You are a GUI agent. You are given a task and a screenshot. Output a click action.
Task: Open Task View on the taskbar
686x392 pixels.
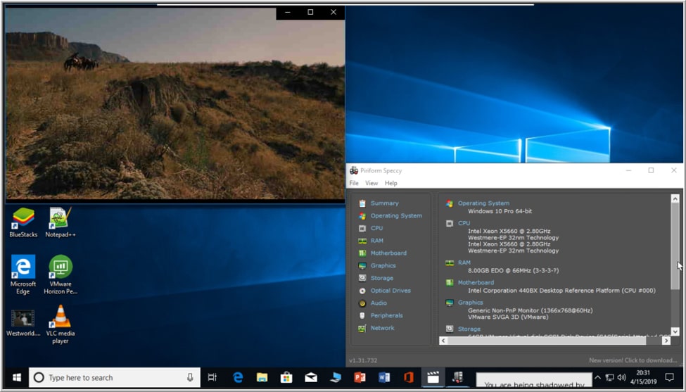(212, 377)
